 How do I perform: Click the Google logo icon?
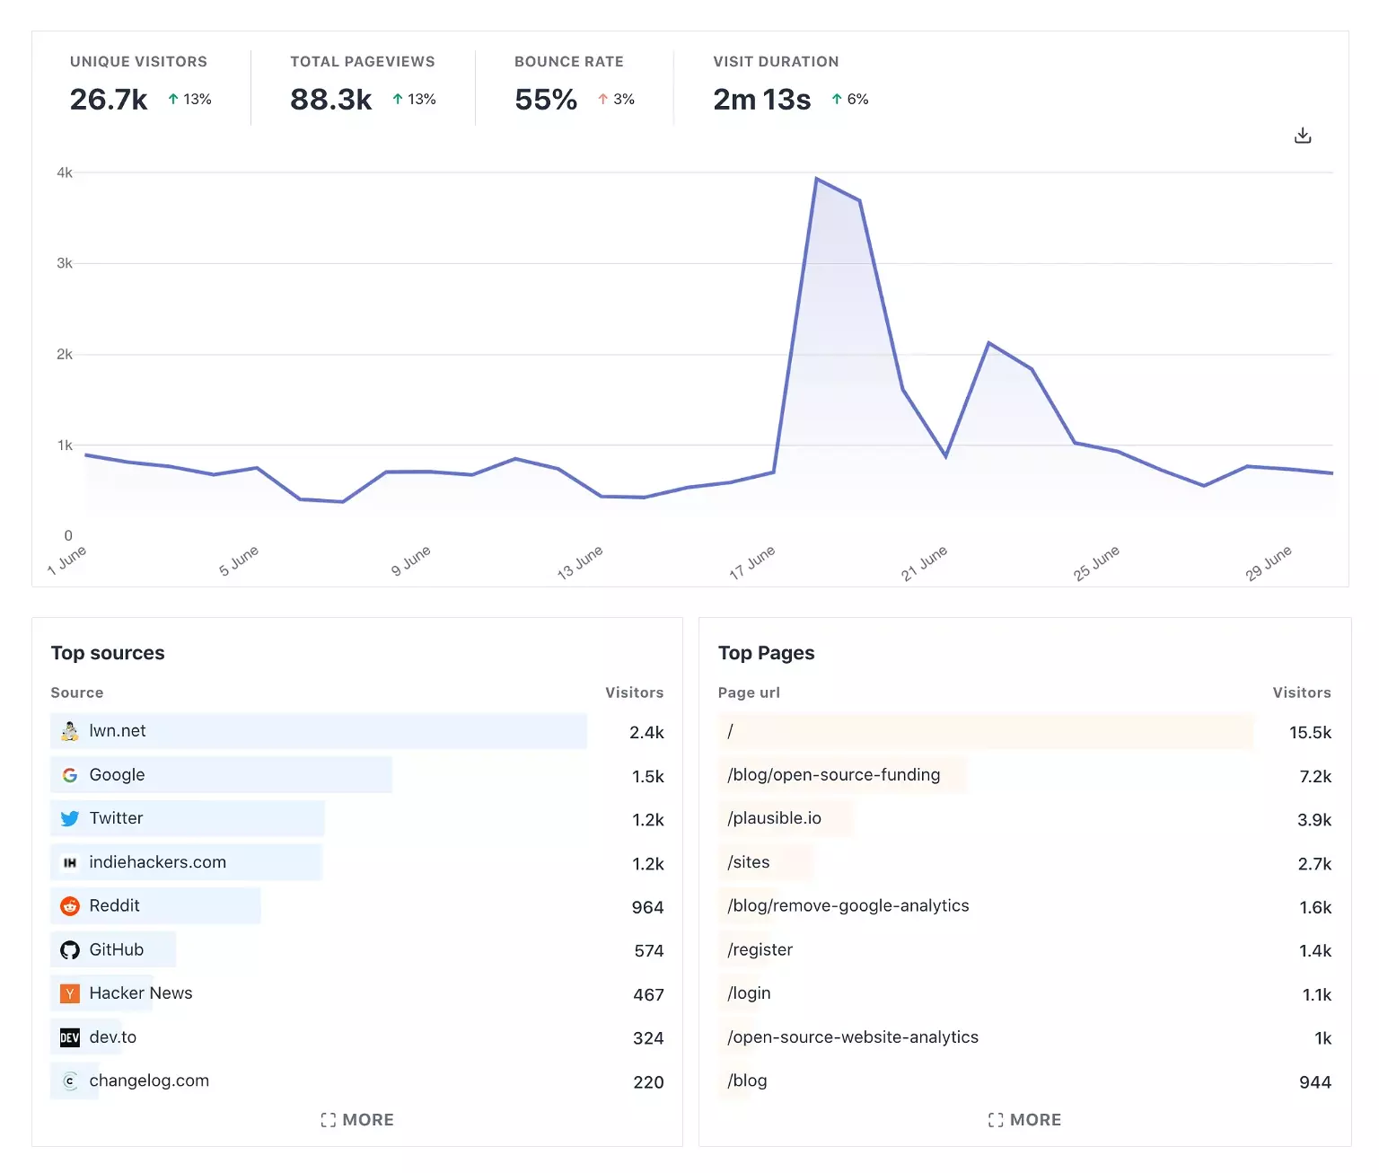70,775
